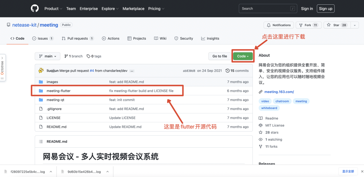364x177 pixels.
Task: Click 显示全部 button in downloads bar
Action: tap(348, 171)
